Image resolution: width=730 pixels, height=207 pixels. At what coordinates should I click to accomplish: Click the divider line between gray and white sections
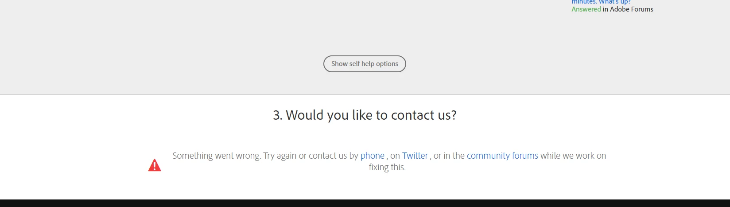point(365,94)
